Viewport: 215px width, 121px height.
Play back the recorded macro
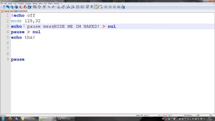click(114, 7)
